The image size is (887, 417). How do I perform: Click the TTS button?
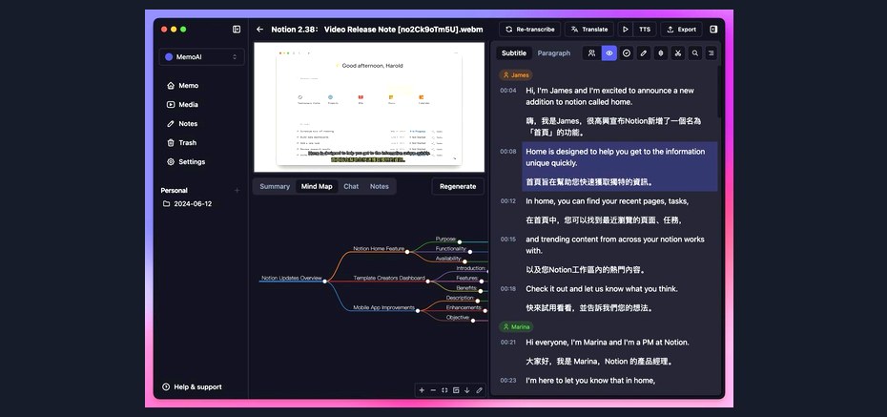645,30
